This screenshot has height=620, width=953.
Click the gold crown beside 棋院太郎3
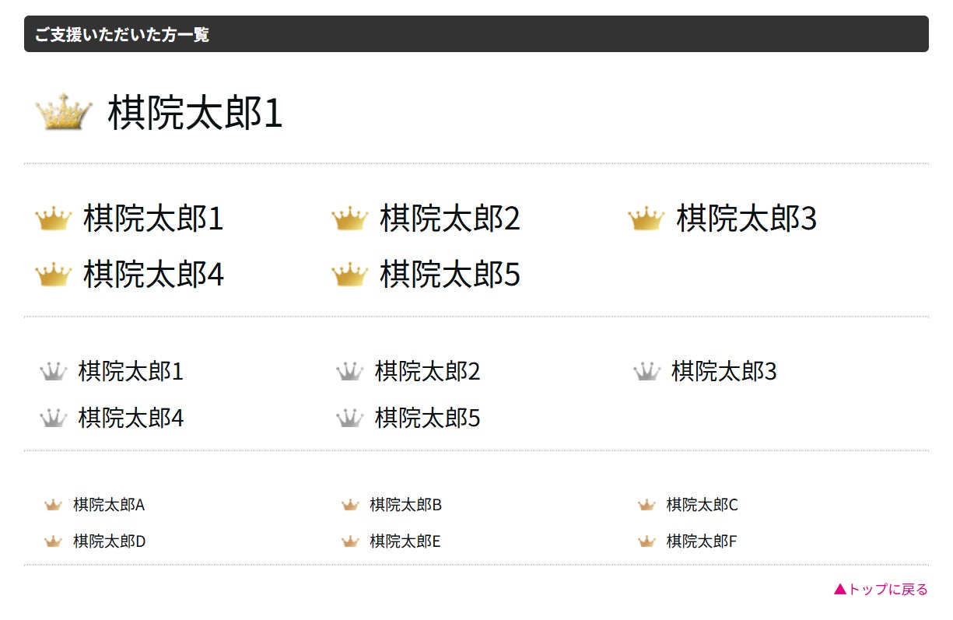(x=646, y=219)
